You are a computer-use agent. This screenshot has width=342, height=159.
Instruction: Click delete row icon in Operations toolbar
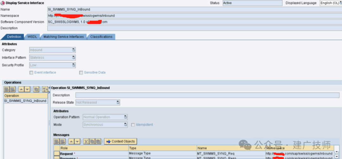click(x=12, y=89)
